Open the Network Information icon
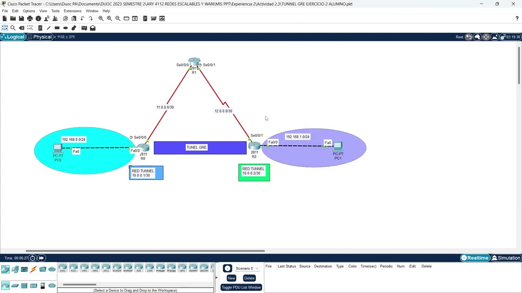Viewport: 522px width, 293px height. pos(38,18)
